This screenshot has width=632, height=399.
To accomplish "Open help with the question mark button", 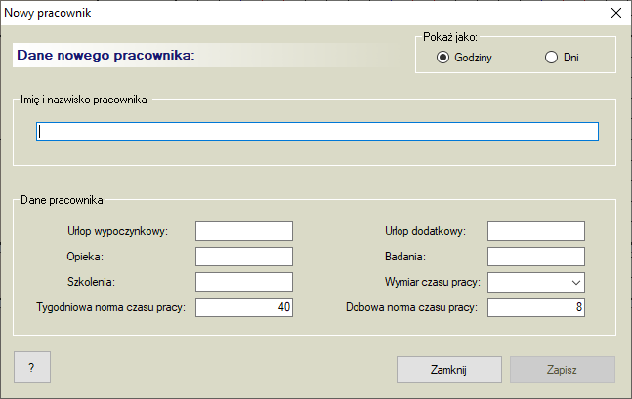I will [x=31, y=368].
